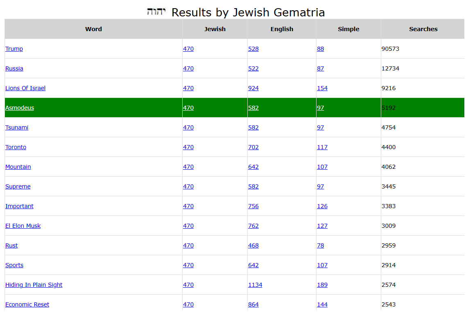Viewport: 475px width, 336px height.
Task: Click Simple value 97 in Supreme row
Action: 321,186
